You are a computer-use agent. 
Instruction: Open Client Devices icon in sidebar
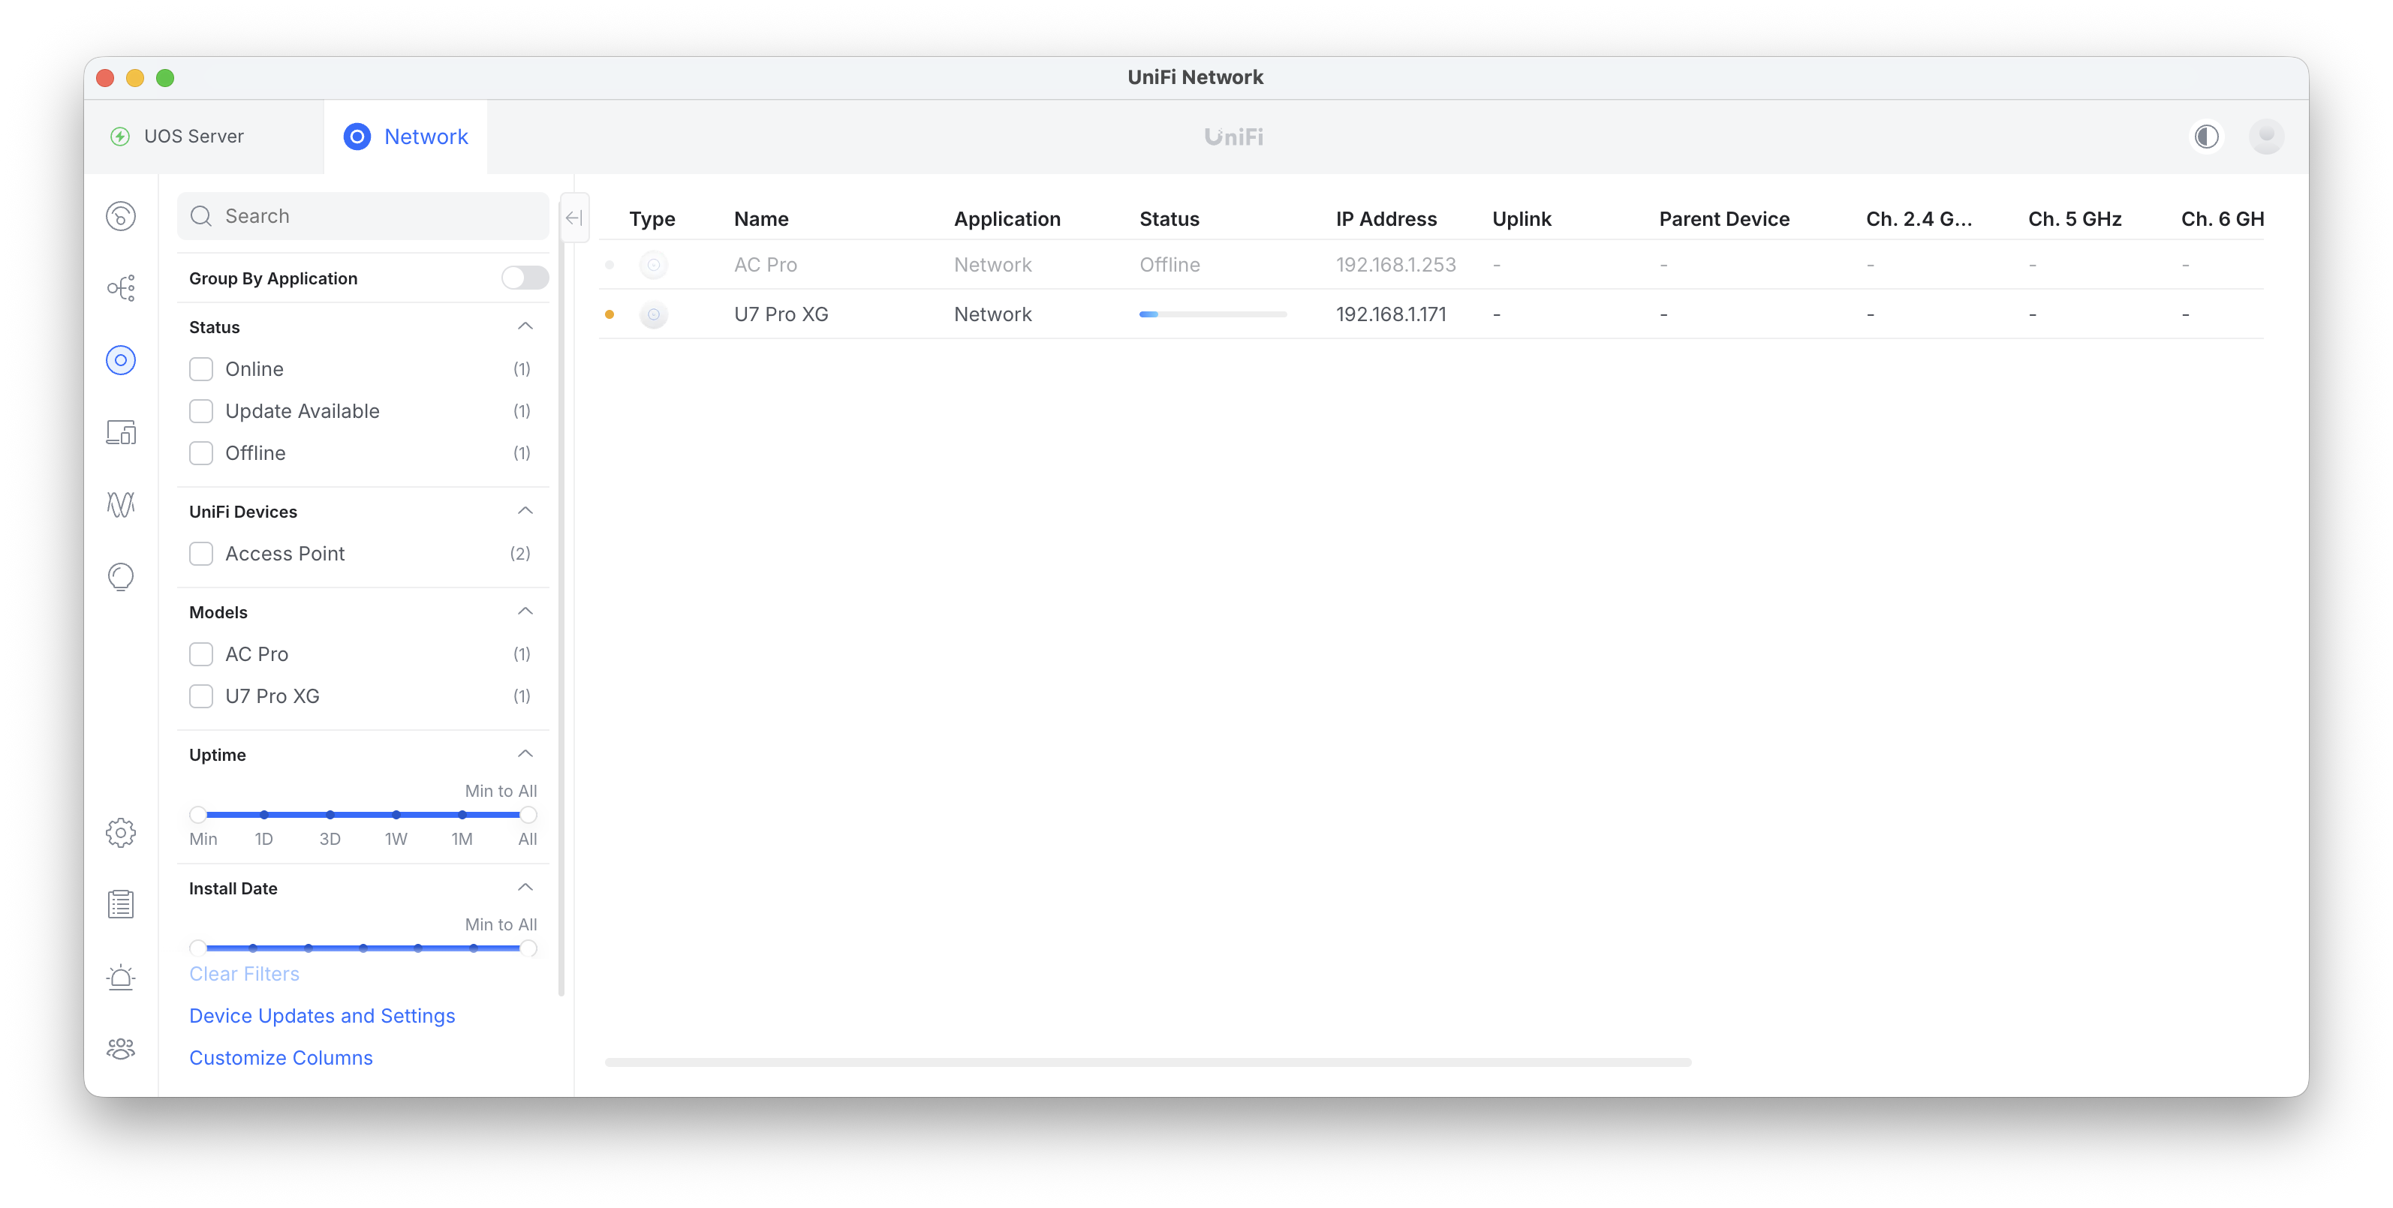121,433
